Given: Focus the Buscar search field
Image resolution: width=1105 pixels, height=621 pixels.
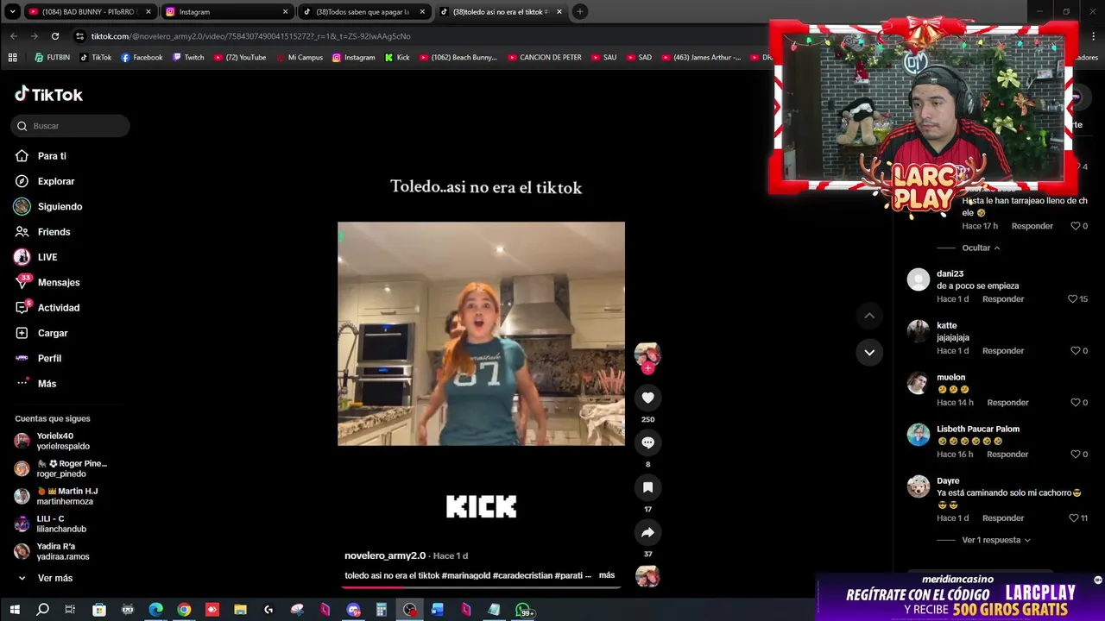Looking at the screenshot, I should [x=71, y=126].
